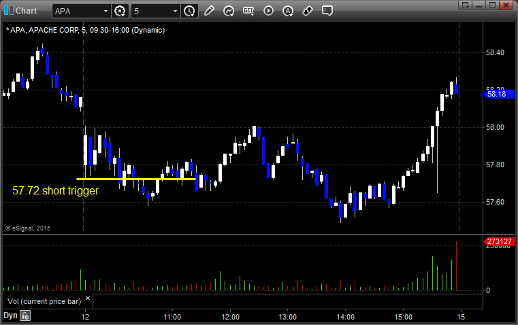Click the Chart title label
The height and width of the screenshot is (325, 518).
26,11
